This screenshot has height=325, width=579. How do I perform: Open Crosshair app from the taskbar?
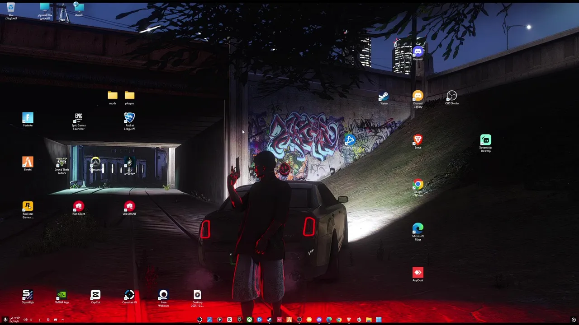click(x=200, y=320)
